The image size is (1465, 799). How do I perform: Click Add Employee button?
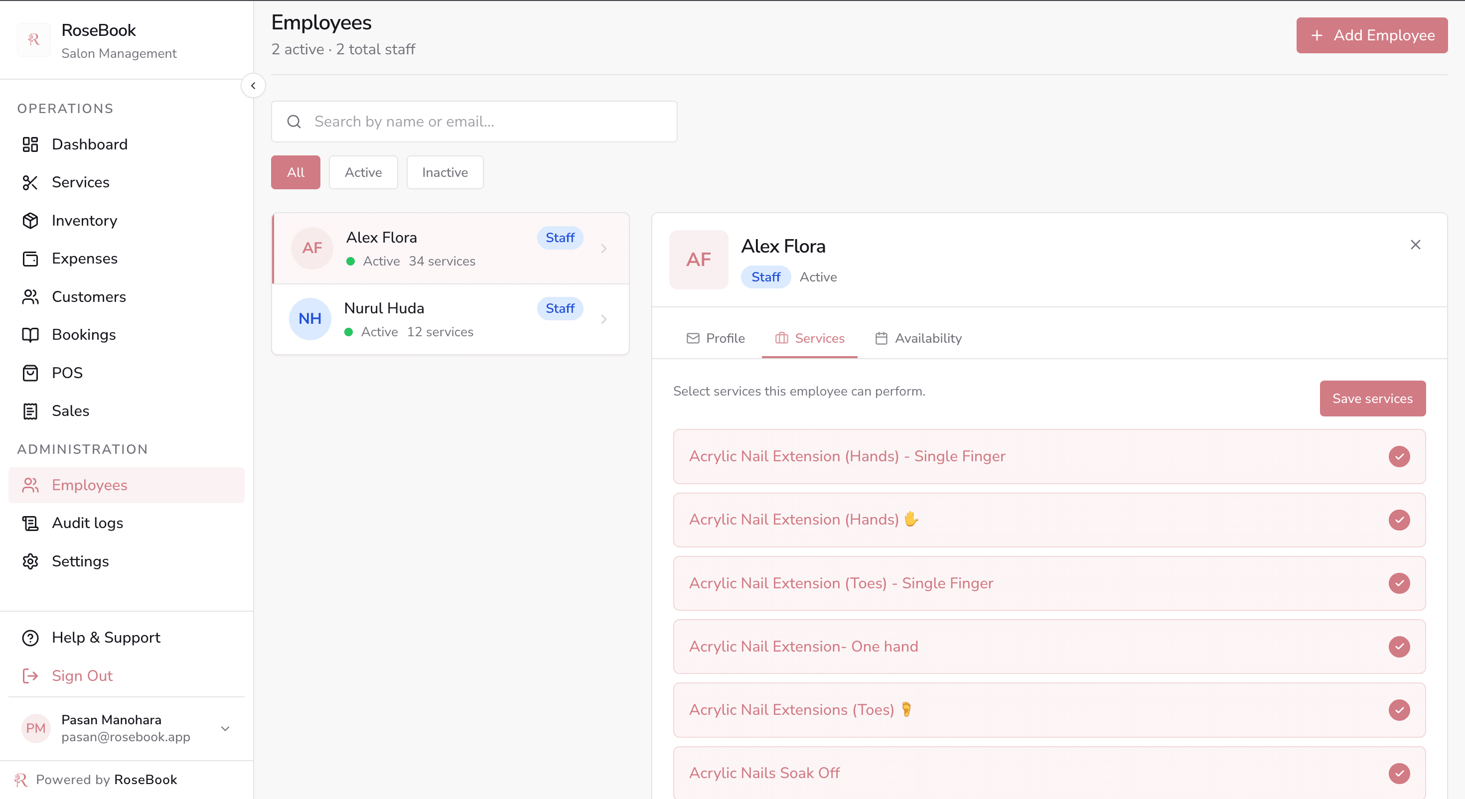tap(1372, 35)
